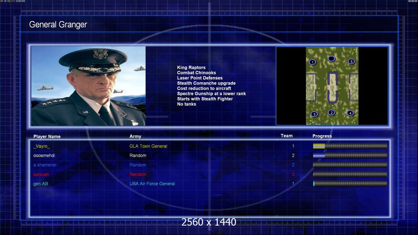Select player name 'gen.AB'

41,184
